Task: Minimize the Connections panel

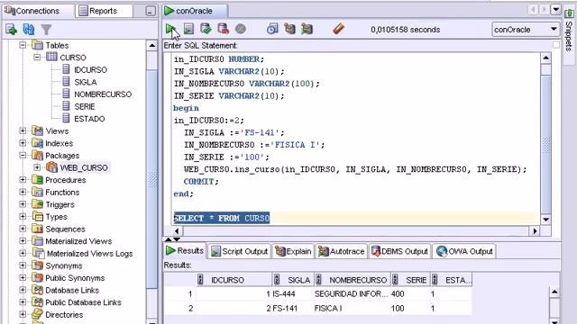Action: (x=151, y=11)
